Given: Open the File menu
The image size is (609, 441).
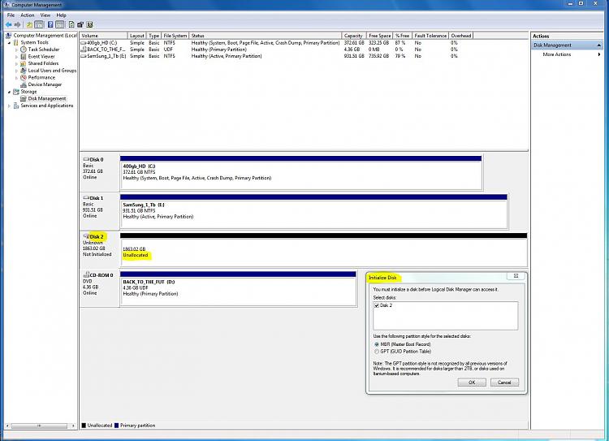Looking at the screenshot, I should click(x=11, y=15).
